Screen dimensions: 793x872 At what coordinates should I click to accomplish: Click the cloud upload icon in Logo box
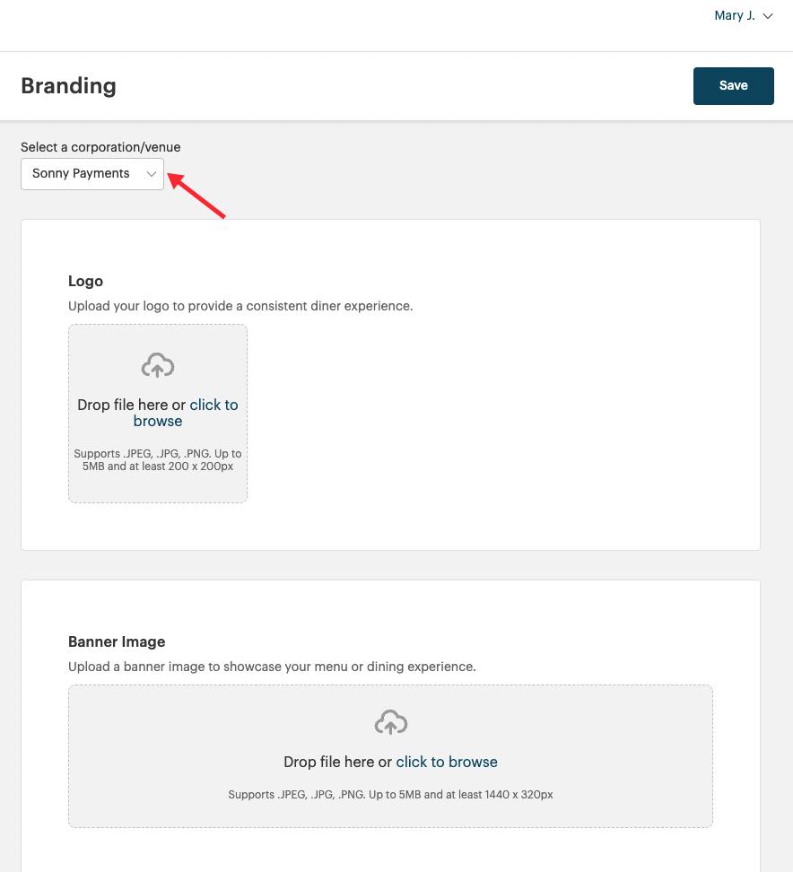pos(158,365)
